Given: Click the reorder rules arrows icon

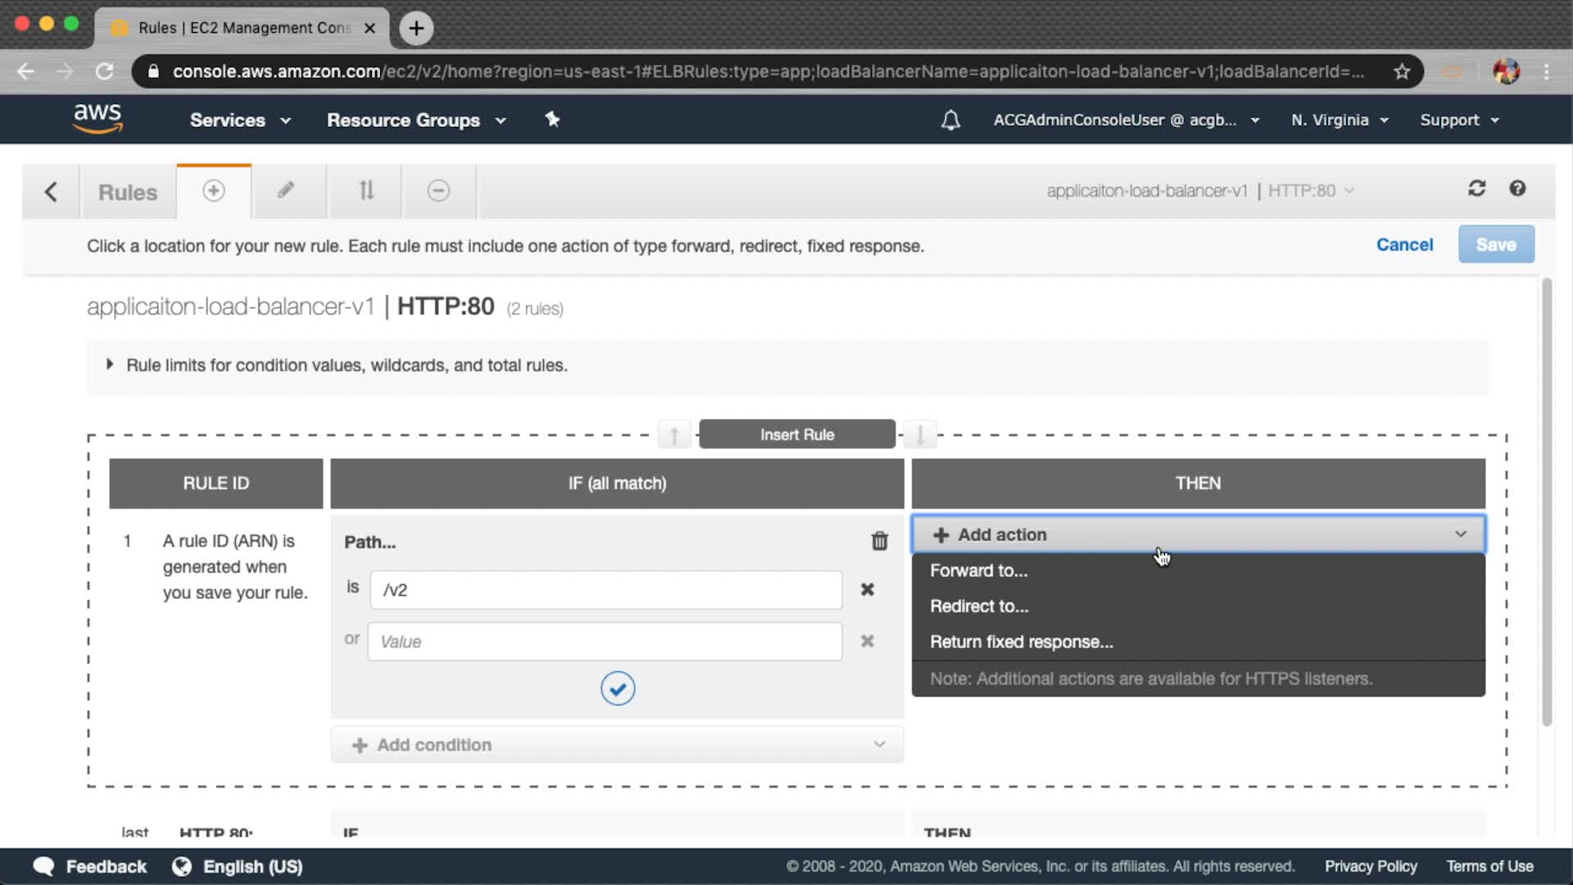Looking at the screenshot, I should 366,191.
